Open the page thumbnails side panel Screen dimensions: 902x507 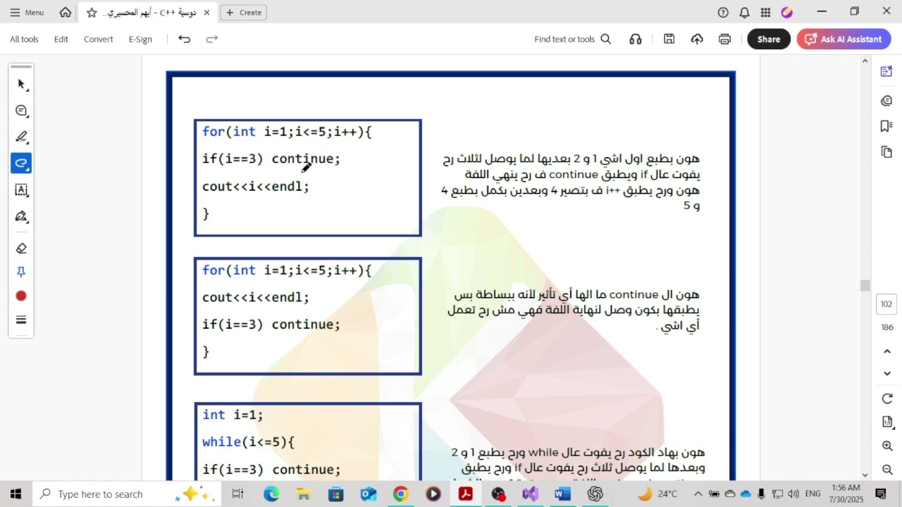click(x=886, y=152)
